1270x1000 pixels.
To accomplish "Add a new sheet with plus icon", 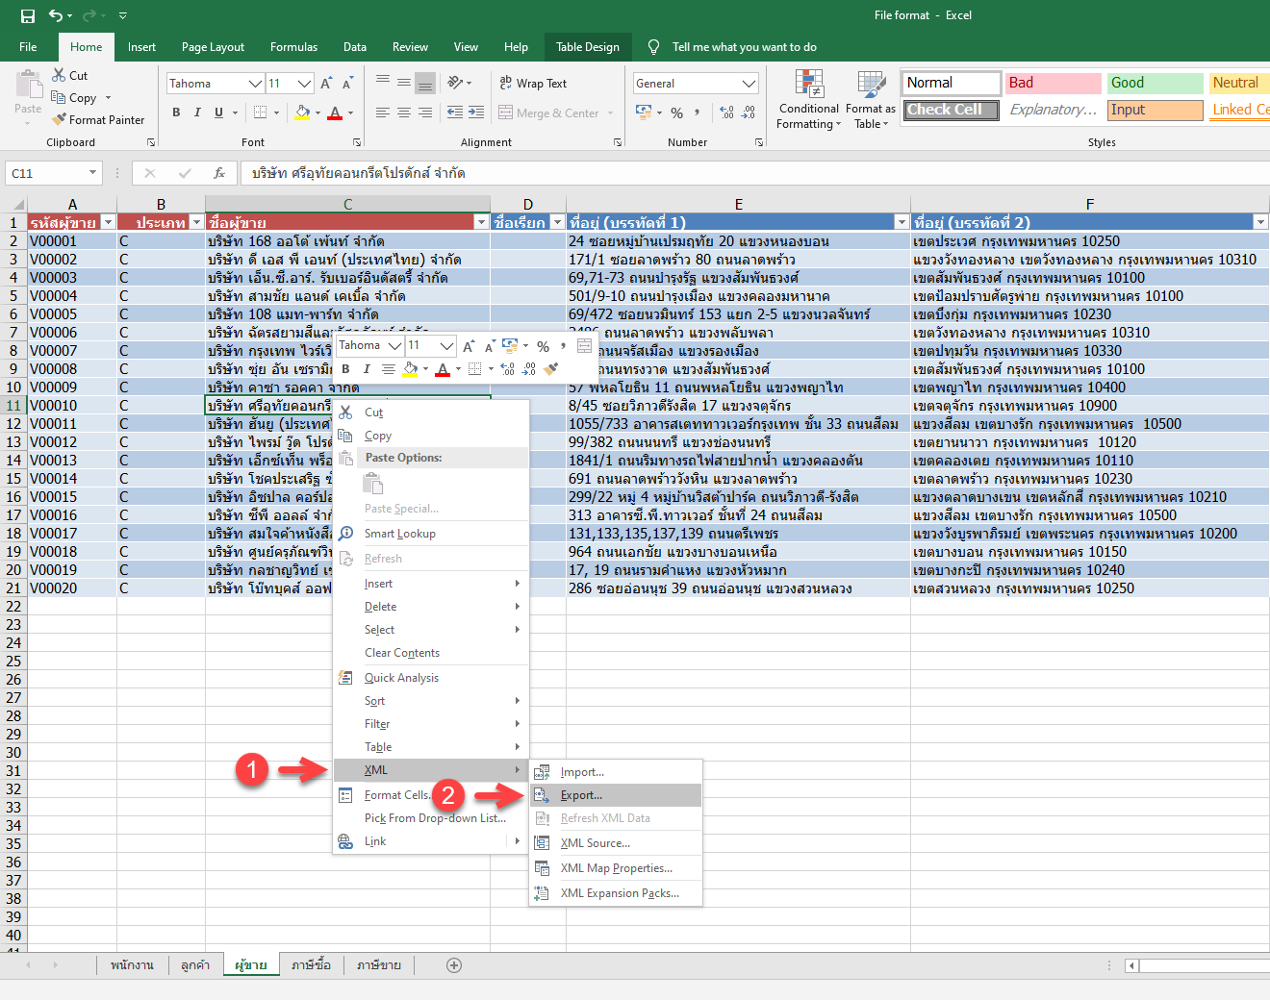I will (454, 965).
